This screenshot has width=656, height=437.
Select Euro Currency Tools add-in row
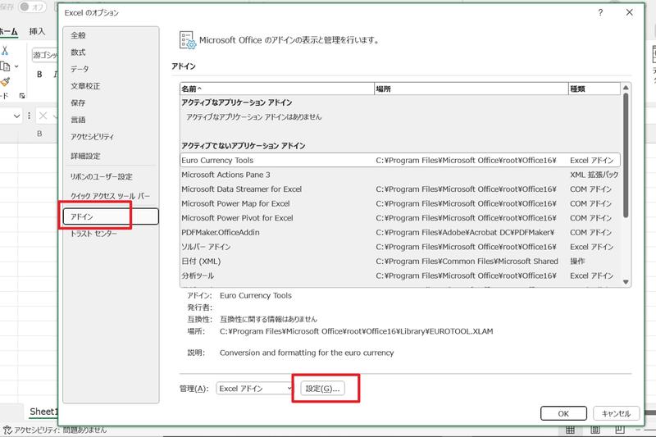coord(400,160)
